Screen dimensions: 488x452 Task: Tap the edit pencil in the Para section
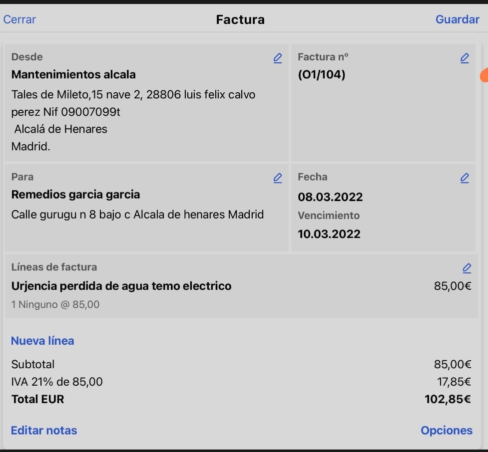coord(278,178)
